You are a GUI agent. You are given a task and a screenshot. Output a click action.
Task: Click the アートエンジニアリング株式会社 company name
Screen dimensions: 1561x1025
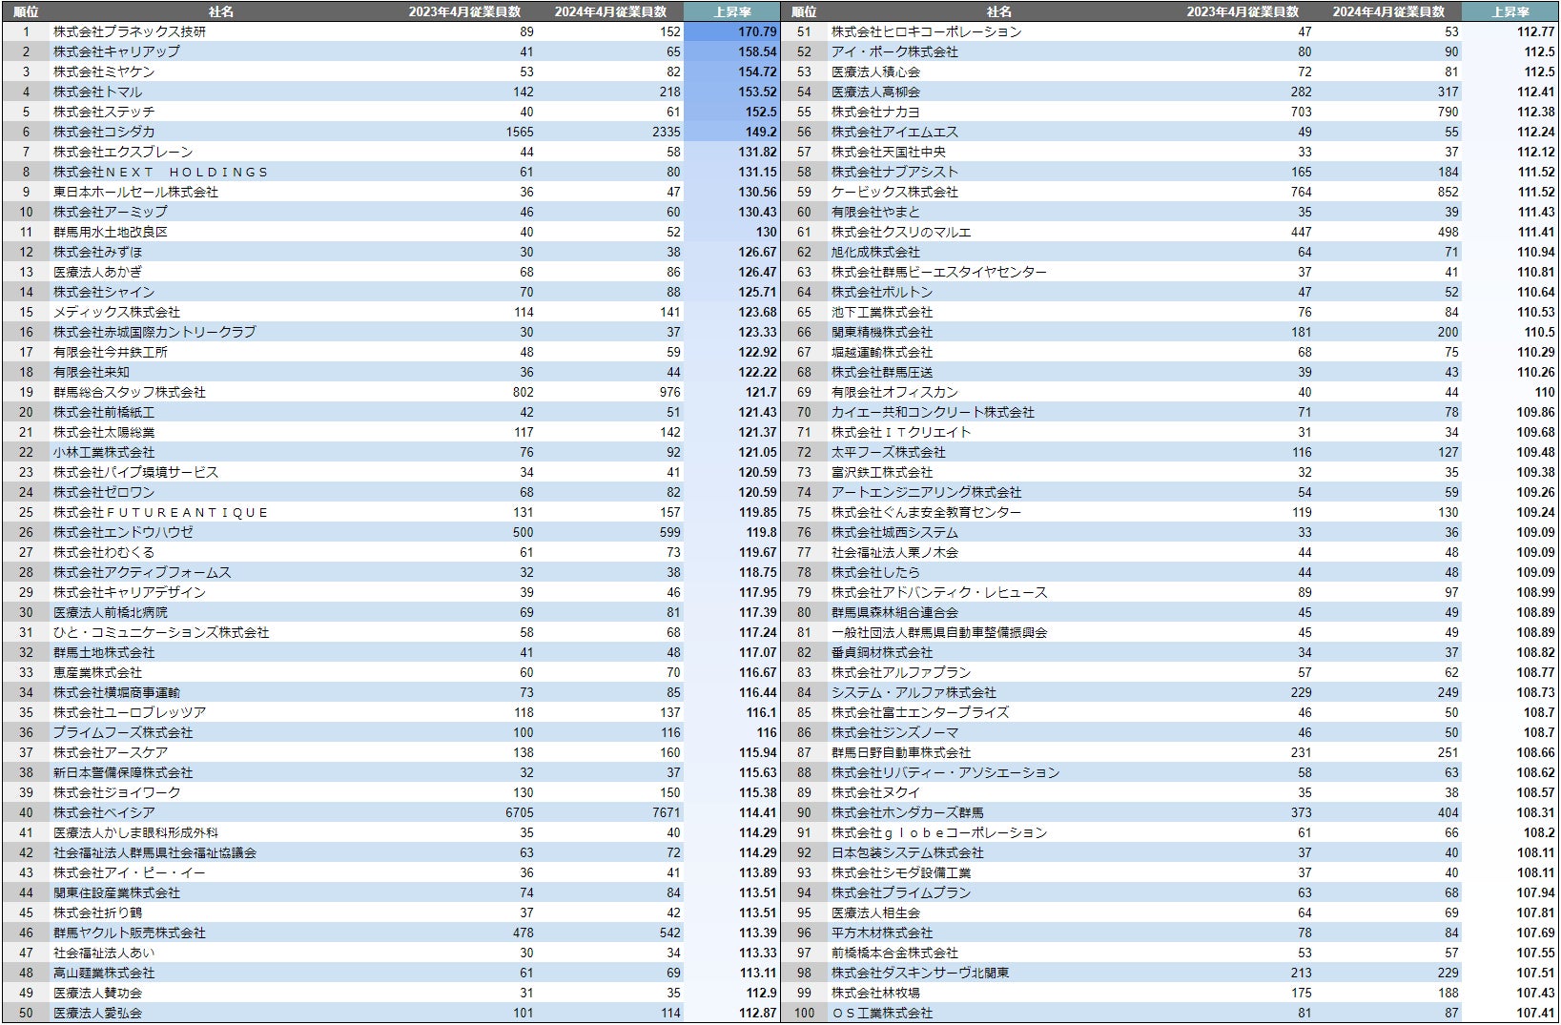(926, 492)
